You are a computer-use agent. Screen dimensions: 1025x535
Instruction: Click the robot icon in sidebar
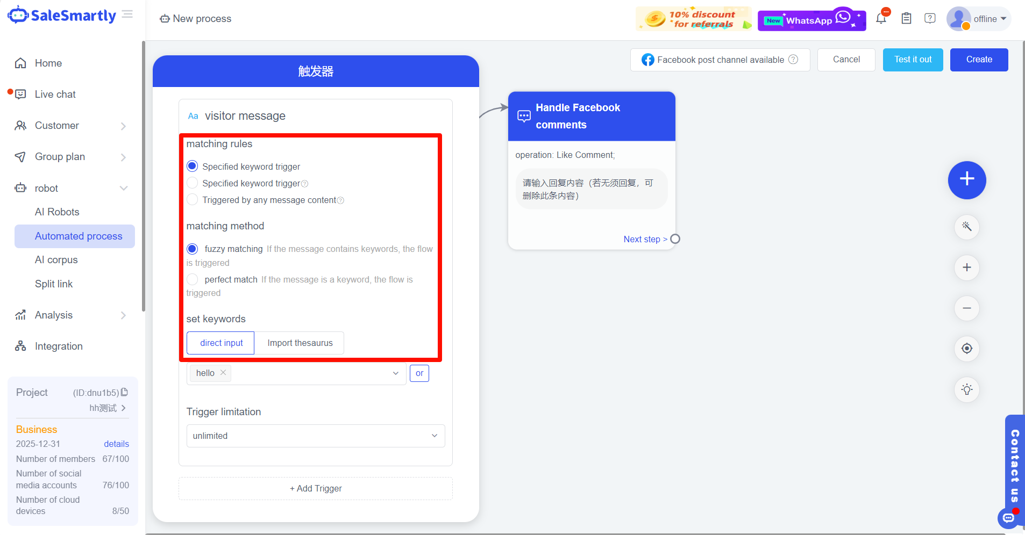tap(20, 188)
